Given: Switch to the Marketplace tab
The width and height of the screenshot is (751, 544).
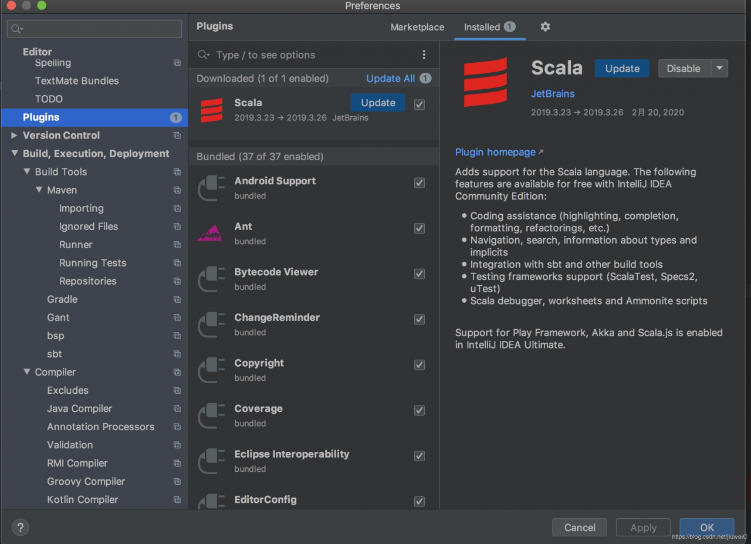Looking at the screenshot, I should [x=417, y=27].
